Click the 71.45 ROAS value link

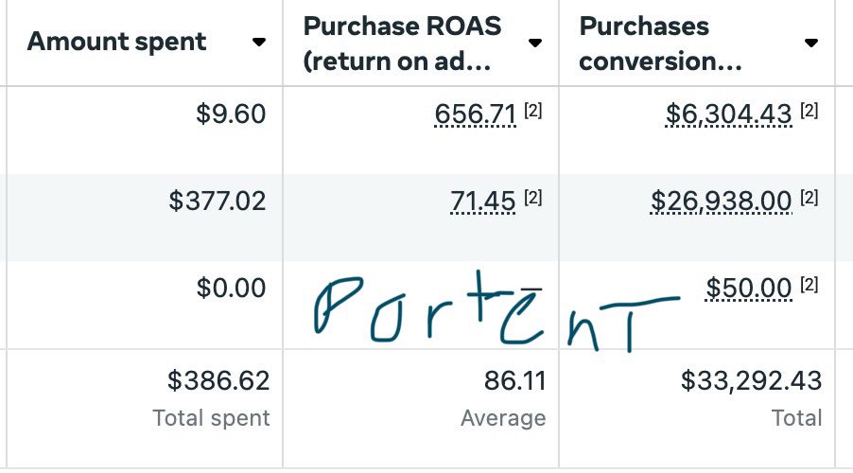482,201
